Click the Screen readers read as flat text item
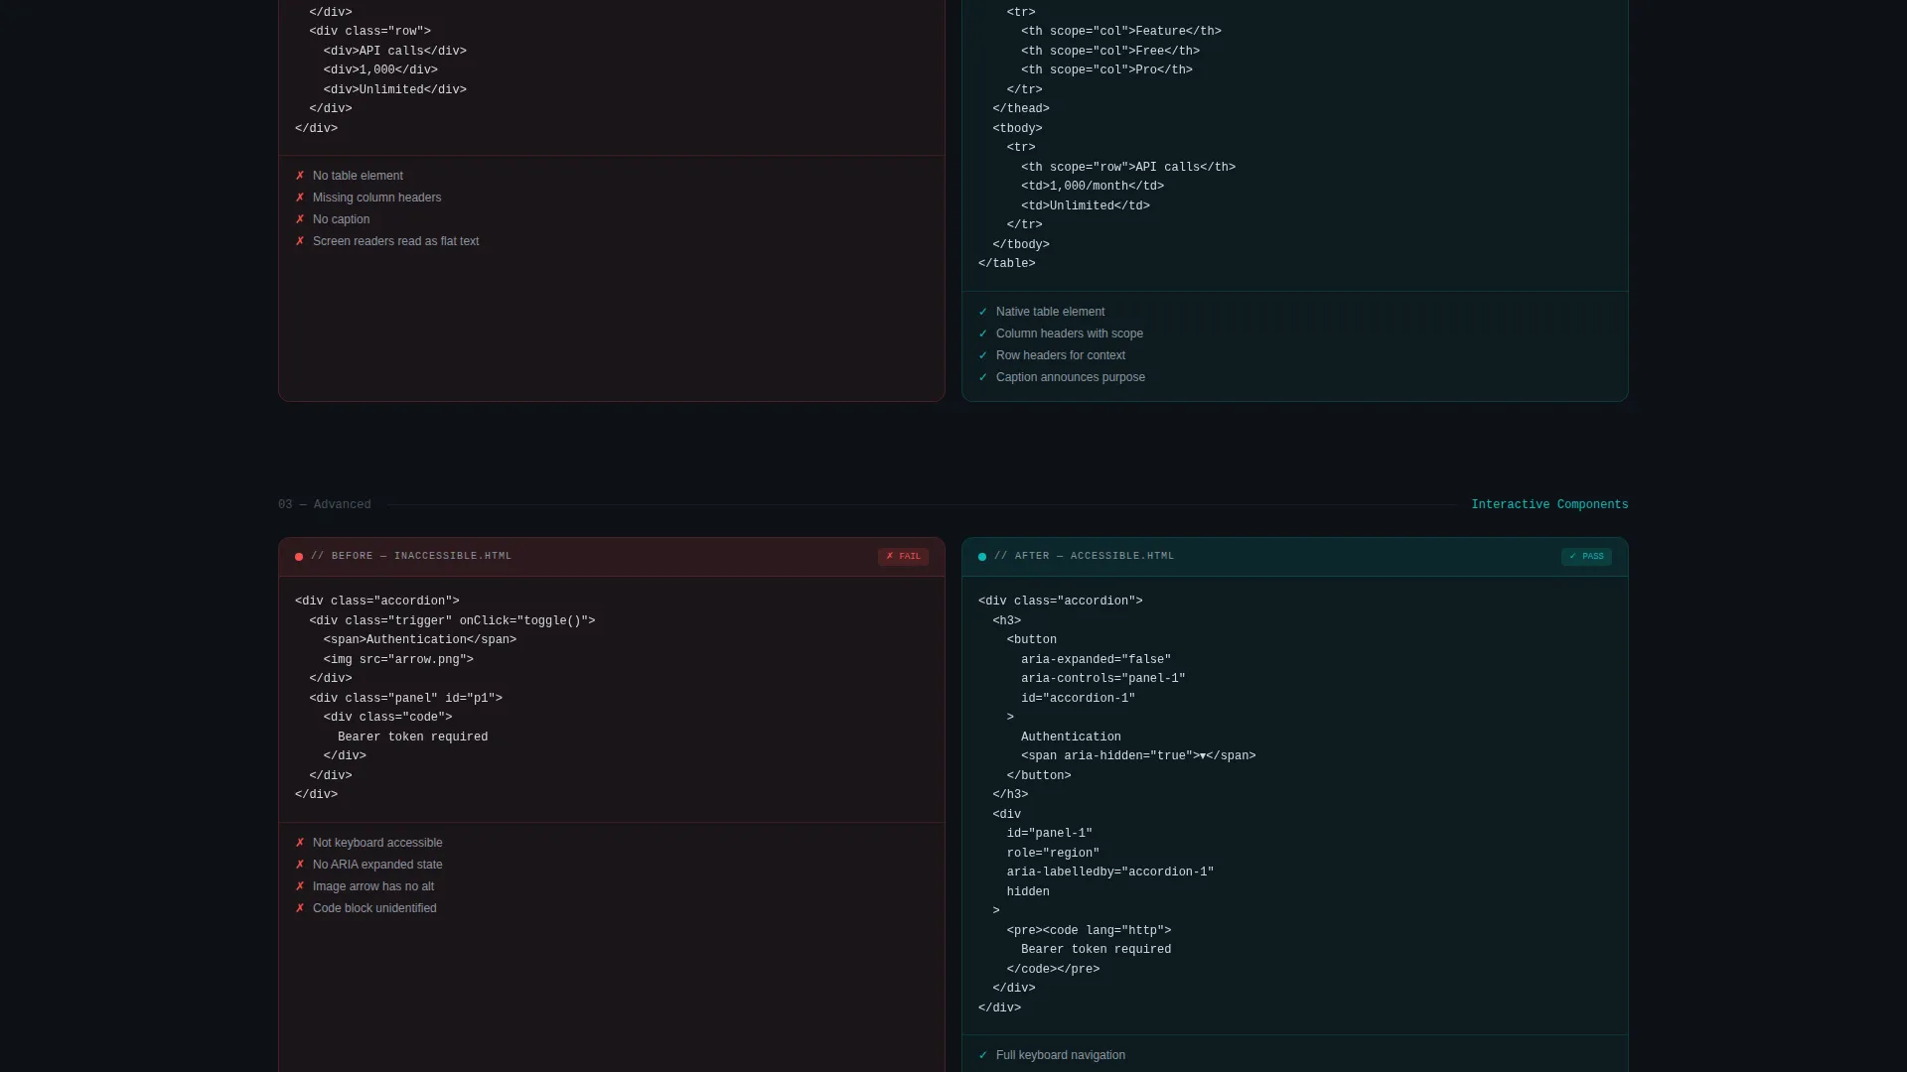The height and width of the screenshot is (1072, 1907). point(395,241)
